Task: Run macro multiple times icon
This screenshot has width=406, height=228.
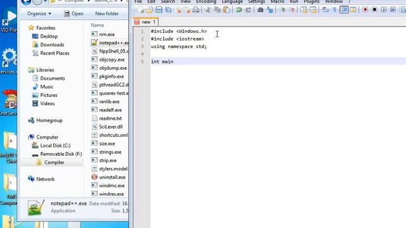Action: [x=393, y=10]
